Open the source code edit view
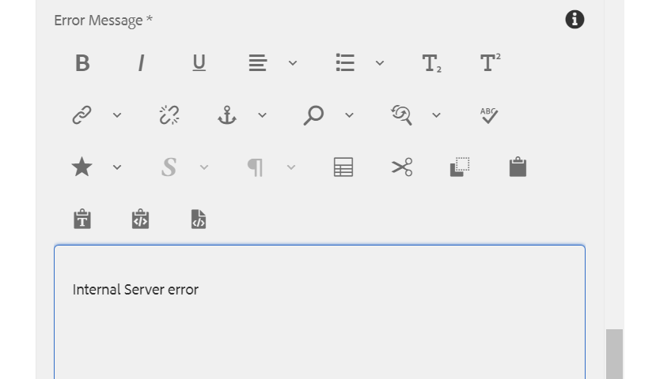 point(199,220)
